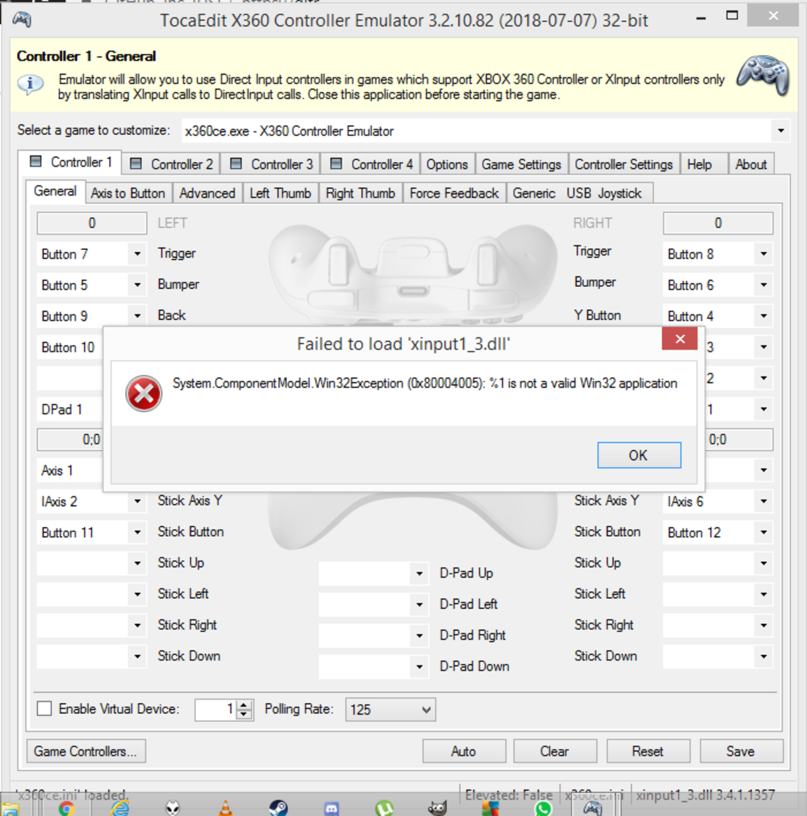Click the red error icon in the dialog
Image resolution: width=807 pixels, height=816 pixels.
point(144,394)
